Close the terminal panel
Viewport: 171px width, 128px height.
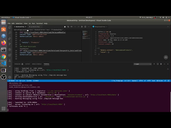pos(168,64)
